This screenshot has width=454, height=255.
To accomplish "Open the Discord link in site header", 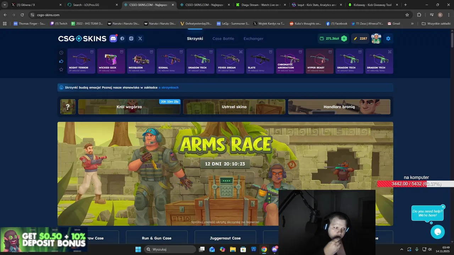I will [x=113, y=39].
